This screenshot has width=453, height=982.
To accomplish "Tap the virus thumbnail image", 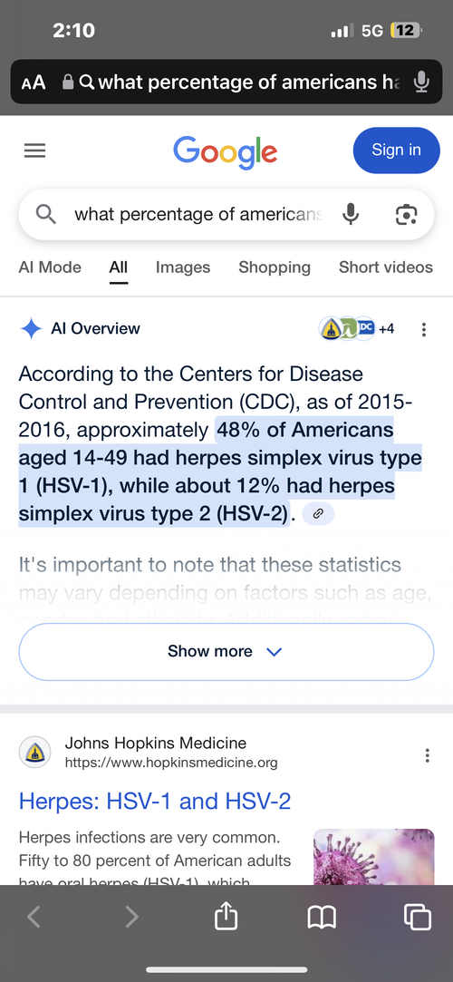I will [x=373, y=857].
